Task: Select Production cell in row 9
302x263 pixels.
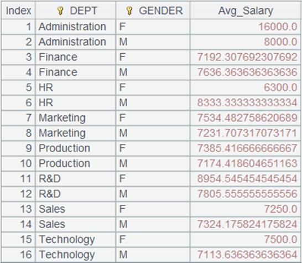Action: pos(76,148)
